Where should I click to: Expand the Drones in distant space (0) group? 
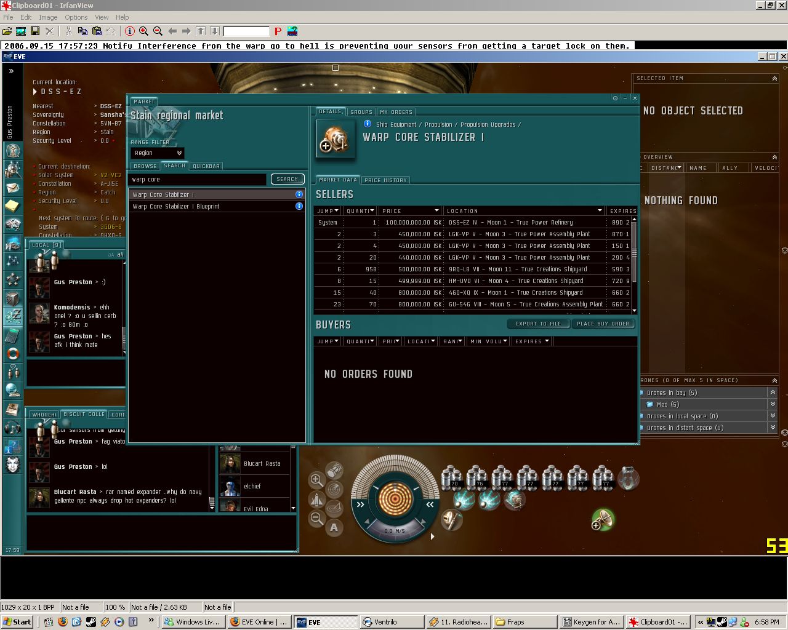click(773, 428)
